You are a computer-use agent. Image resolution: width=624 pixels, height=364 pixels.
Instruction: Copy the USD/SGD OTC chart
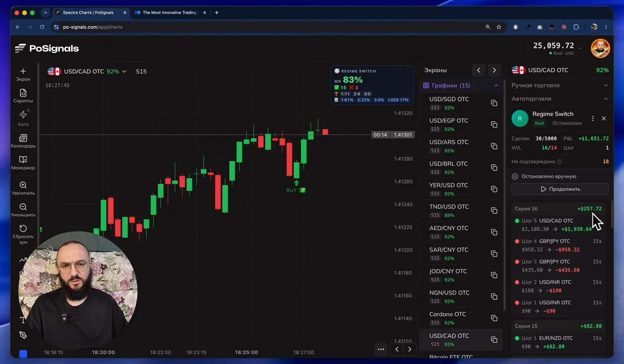point(494,103)
